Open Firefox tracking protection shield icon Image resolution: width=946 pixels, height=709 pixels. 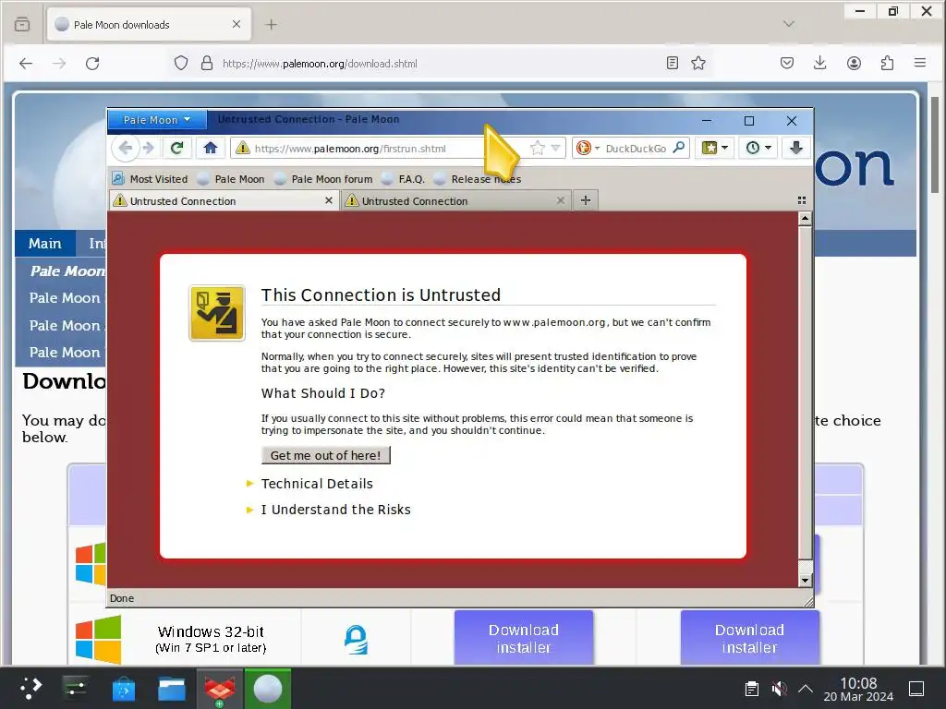click(181, 64)
